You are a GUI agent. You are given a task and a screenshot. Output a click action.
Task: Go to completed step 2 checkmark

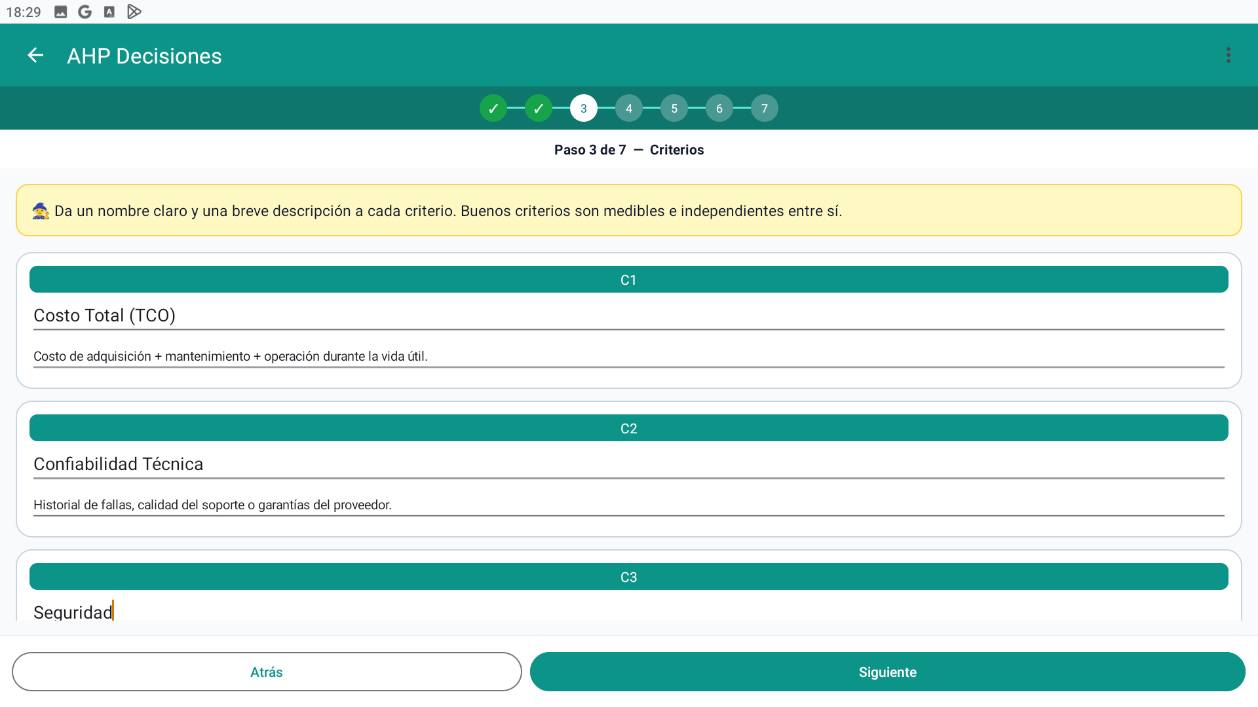click(x=539, y=109)
